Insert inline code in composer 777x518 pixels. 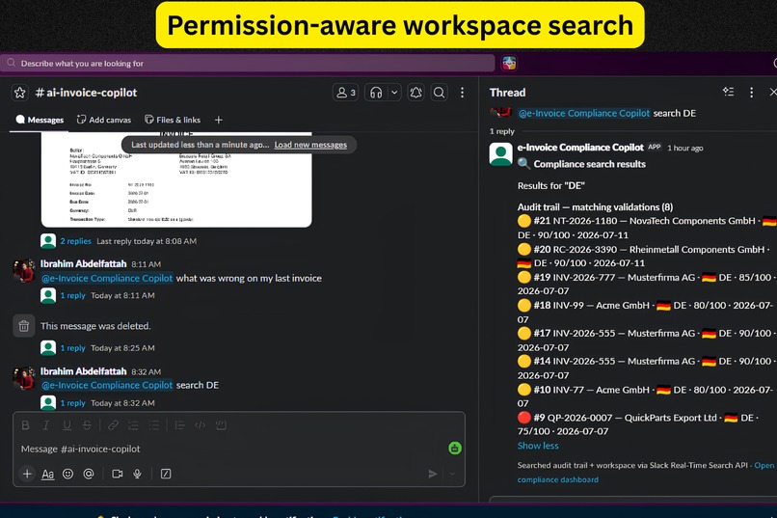201,425
